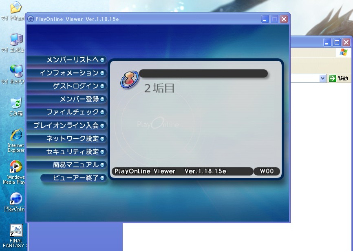Open 簡易マニュアル manual
The image size is (353, 251).
pos(75,164)
